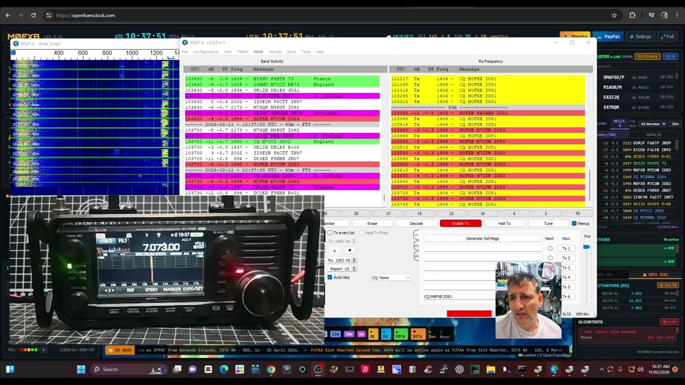
Task: Toggle POTA layer on map
Action: click(x=400, y=335)
